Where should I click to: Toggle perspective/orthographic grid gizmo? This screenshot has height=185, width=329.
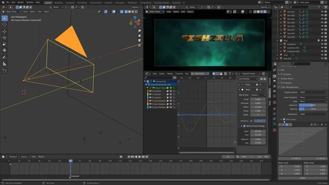tap(139, 45)
